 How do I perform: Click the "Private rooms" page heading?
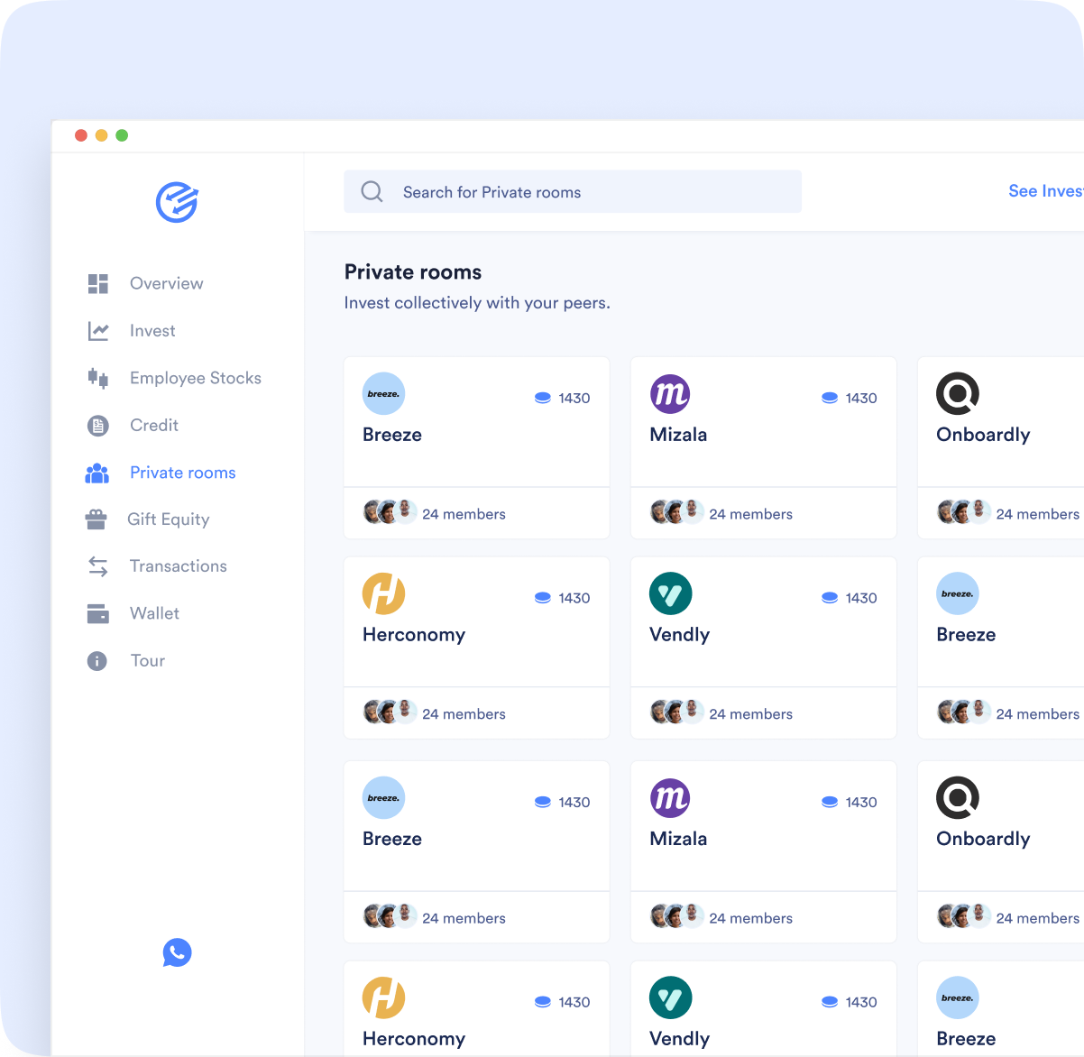[413, 272]
